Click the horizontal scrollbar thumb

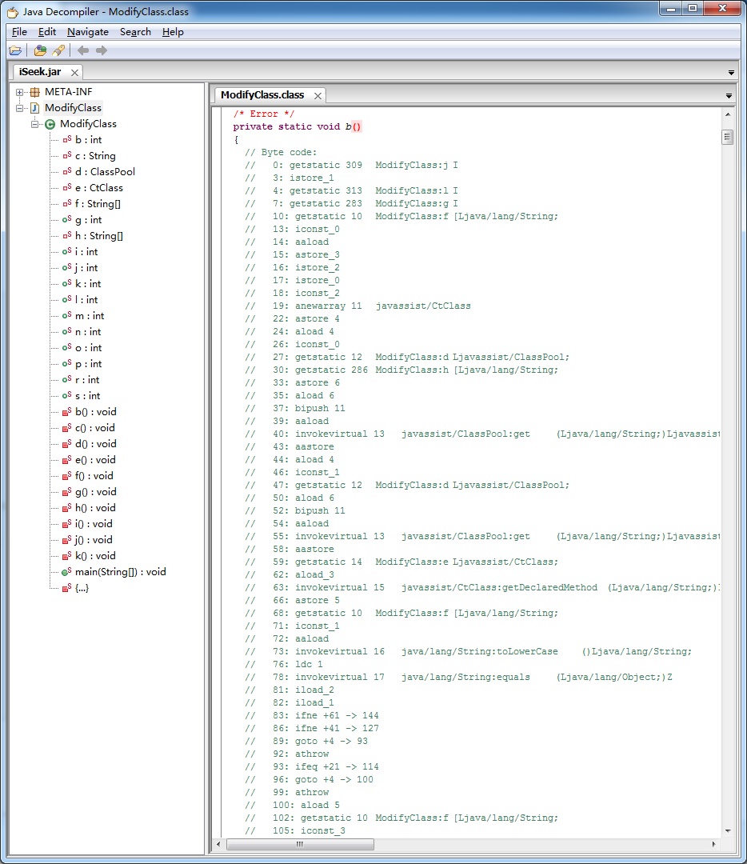coord(300,844)
